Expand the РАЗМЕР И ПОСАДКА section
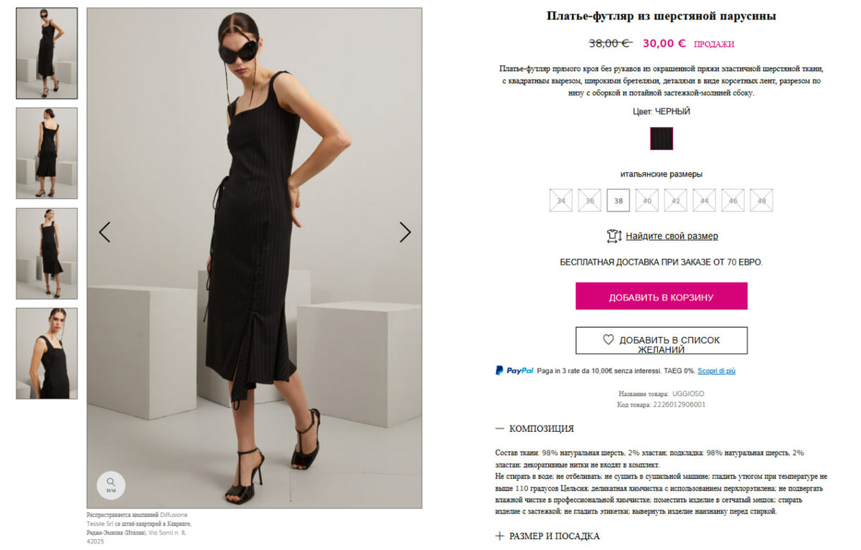The width and height of the screenshot is (861, 550). 554,536
